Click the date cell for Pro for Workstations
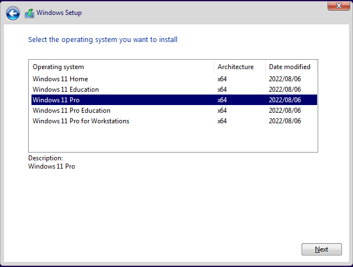353x267 pixels. pos(285,121)
